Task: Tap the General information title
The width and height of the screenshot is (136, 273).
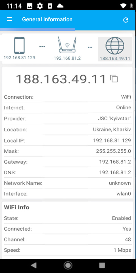Action: coord(47,19)
